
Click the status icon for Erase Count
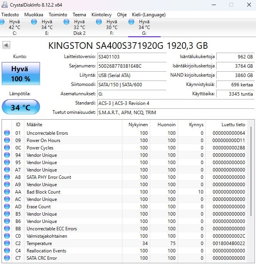click(7, 206)
